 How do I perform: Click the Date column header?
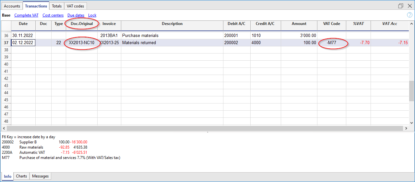23,26
